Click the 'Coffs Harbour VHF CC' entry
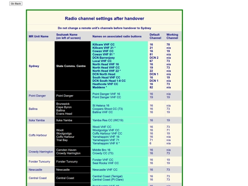 point(107,134)
